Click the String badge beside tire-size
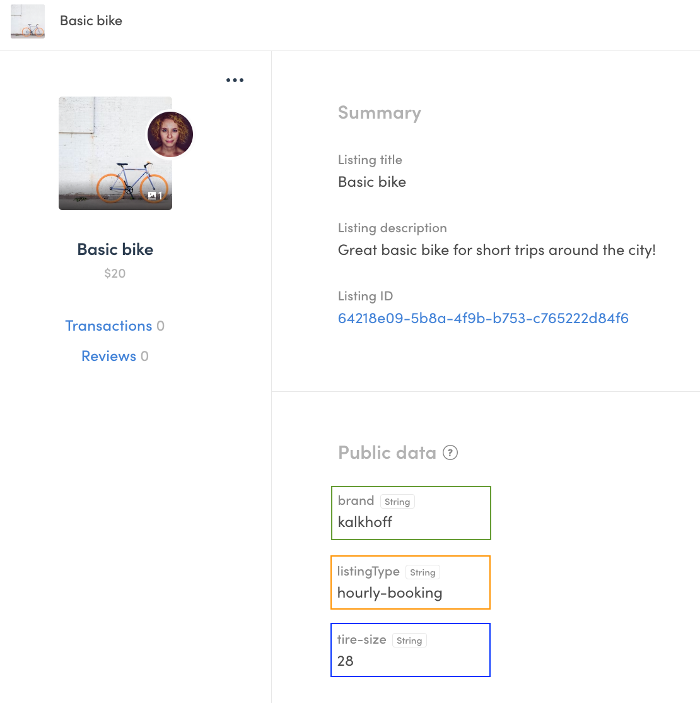The width and height of the screenshot is (700, 703). click(x=409, y=640)
